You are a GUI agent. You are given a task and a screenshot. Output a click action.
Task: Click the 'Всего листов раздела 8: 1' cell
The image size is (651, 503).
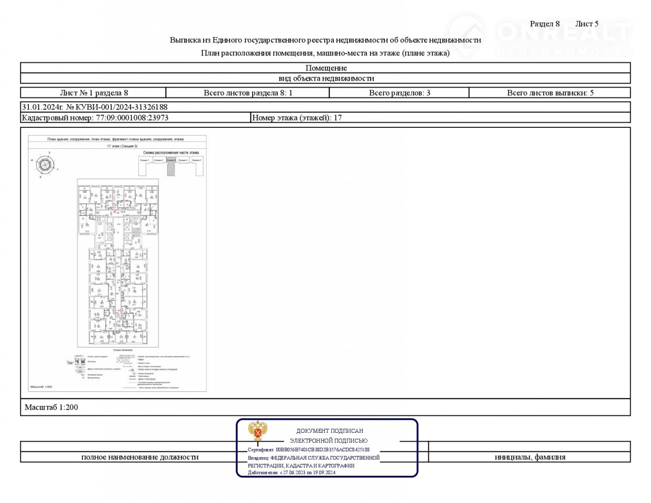247,93
